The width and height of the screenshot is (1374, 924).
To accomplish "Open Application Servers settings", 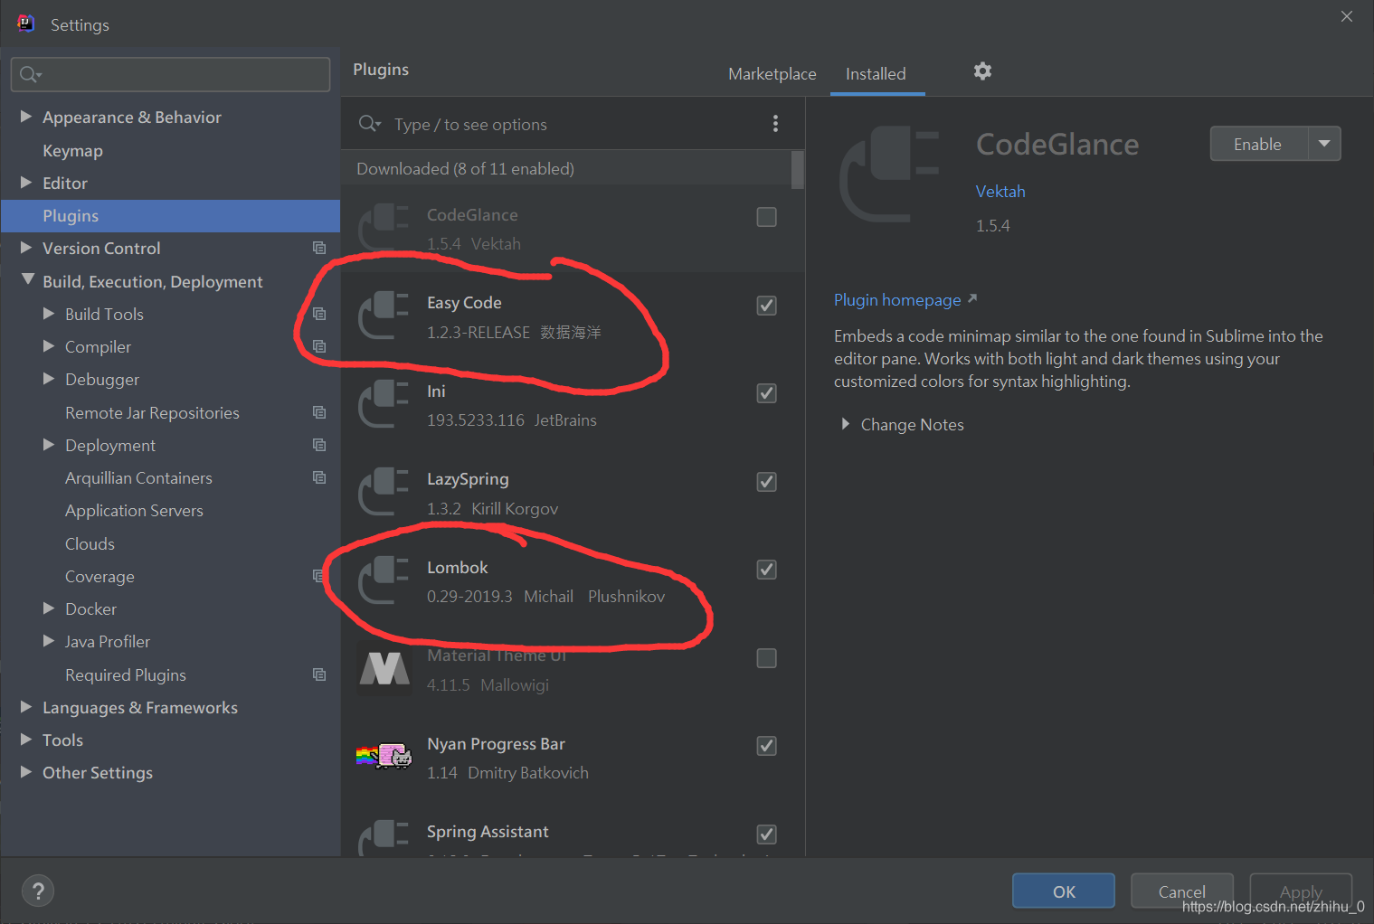I will pos(134,511).
